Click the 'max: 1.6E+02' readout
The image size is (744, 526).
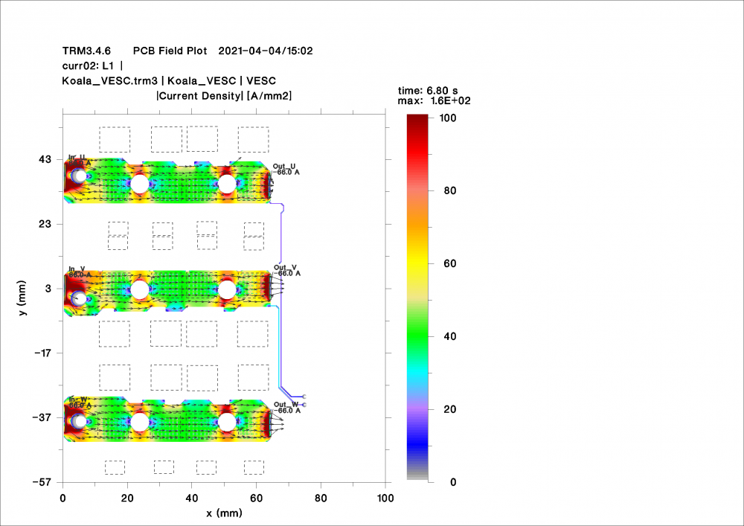pos(435,100)
